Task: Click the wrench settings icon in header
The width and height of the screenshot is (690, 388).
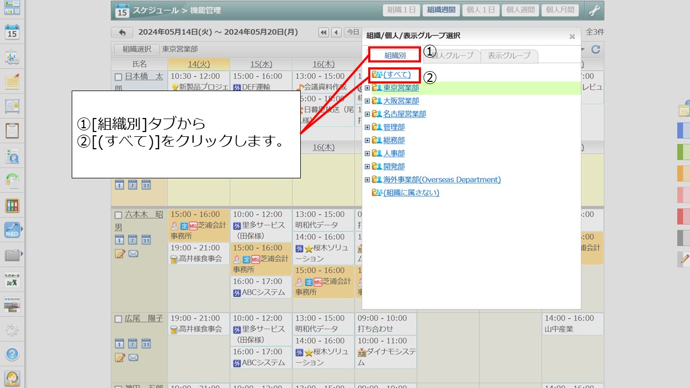Action: tap(594, 10)
